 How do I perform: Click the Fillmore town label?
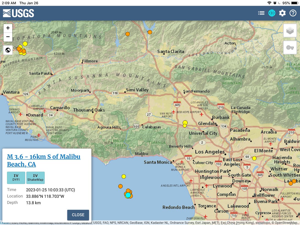tap(90, 61)
